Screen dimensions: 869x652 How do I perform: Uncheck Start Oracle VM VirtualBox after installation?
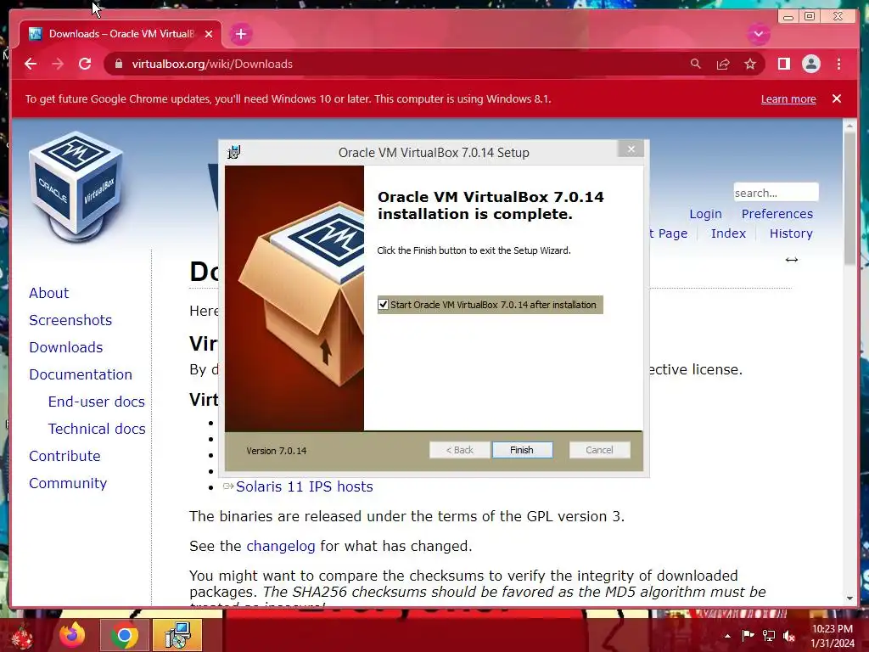pyautogui.click(x=383, y=305)
